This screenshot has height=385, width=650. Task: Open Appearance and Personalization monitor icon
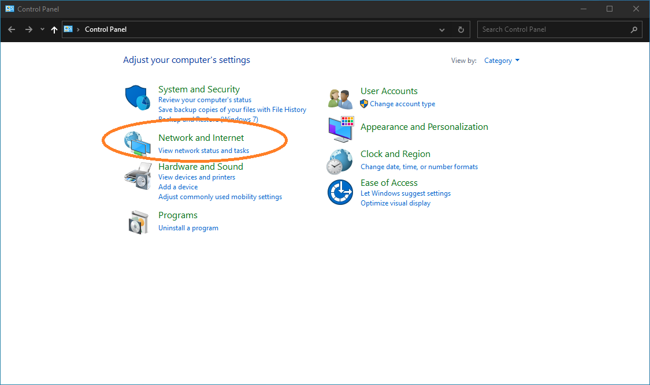(340, 129)
